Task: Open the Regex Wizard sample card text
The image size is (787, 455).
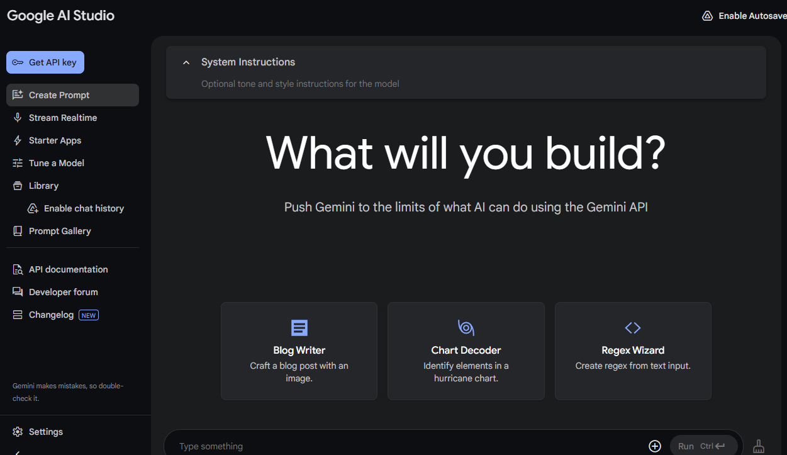Action: coord(633,358)
